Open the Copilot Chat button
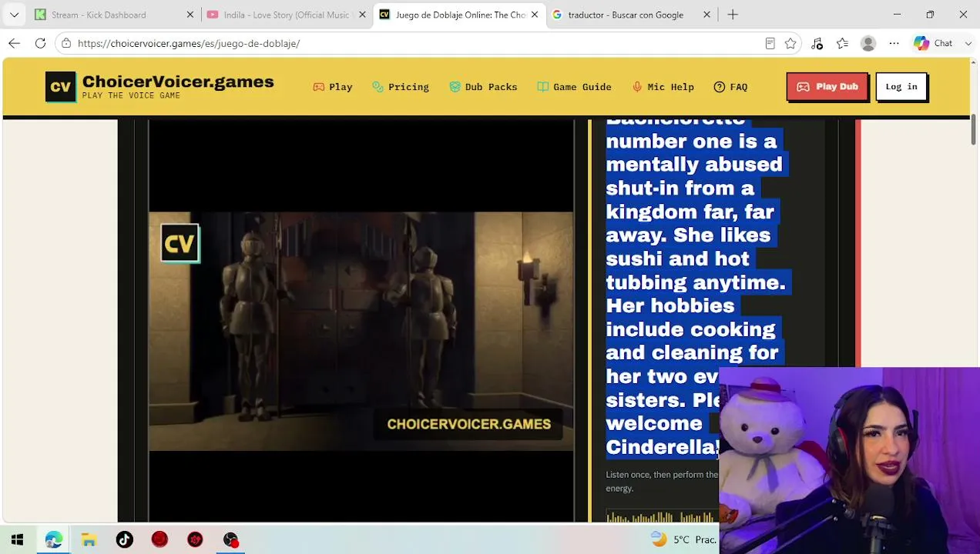This screenshot has width=980, height=554. pos(934,43)
